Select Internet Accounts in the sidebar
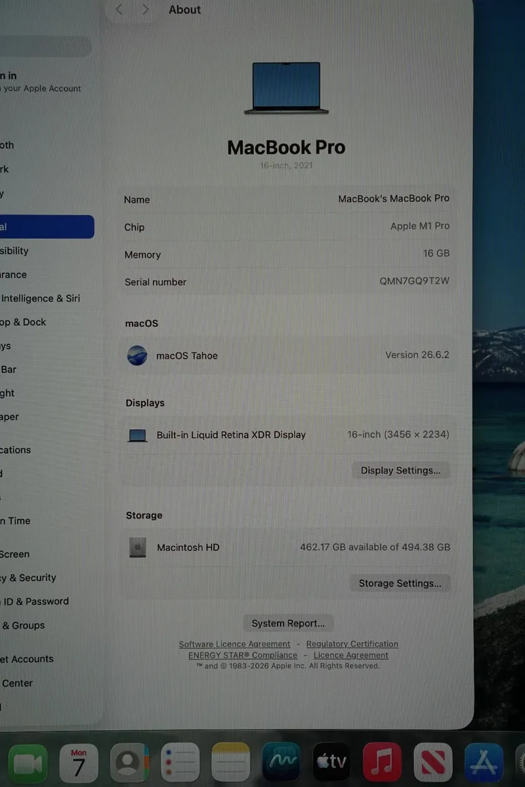525x787 pixels. [27, 659]
